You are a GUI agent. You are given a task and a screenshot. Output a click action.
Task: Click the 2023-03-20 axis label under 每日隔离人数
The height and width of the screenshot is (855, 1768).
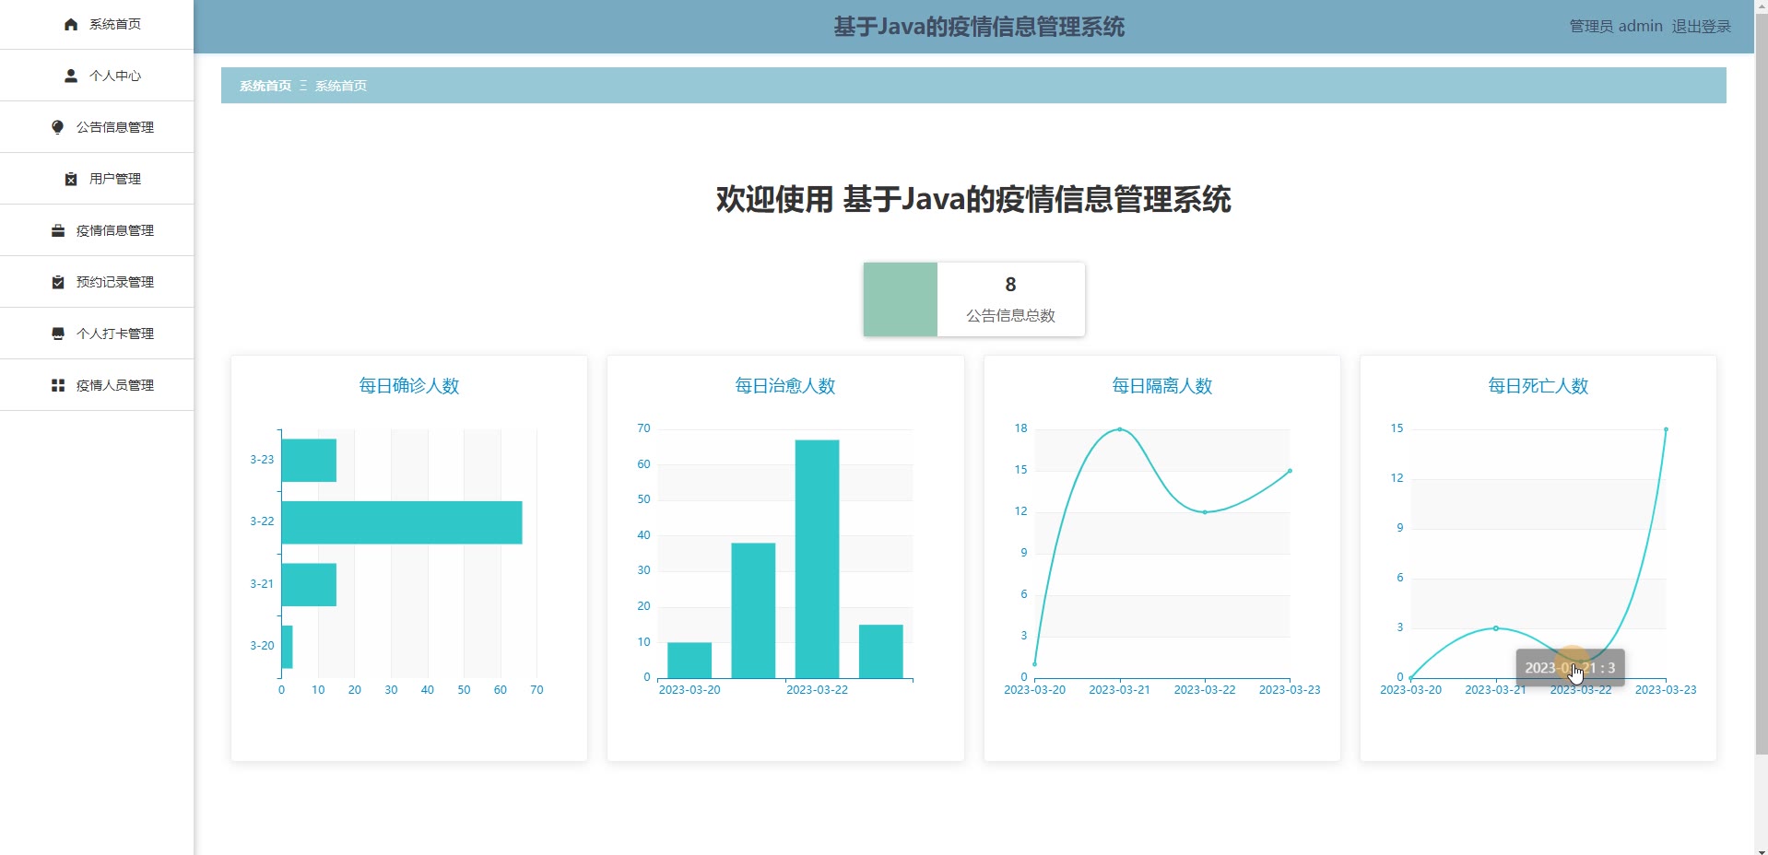[1034, 689]
